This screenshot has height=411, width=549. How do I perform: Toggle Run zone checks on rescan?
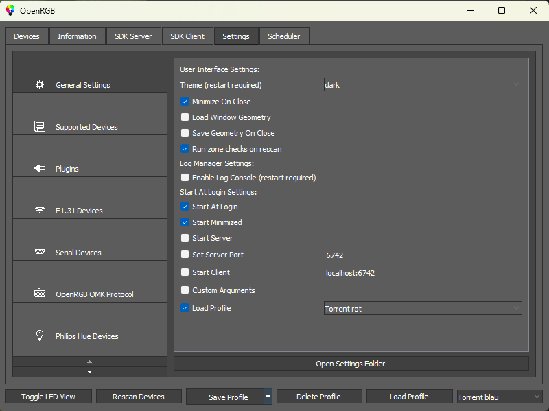[x=185, y=149]
